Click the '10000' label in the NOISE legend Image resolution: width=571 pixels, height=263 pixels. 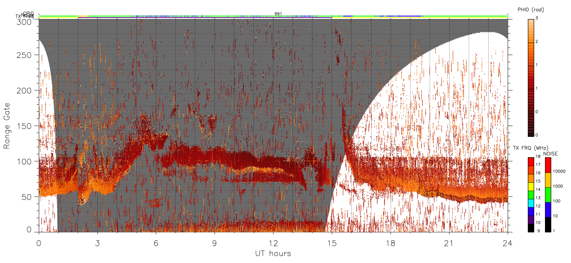click(x=560, y=171)
